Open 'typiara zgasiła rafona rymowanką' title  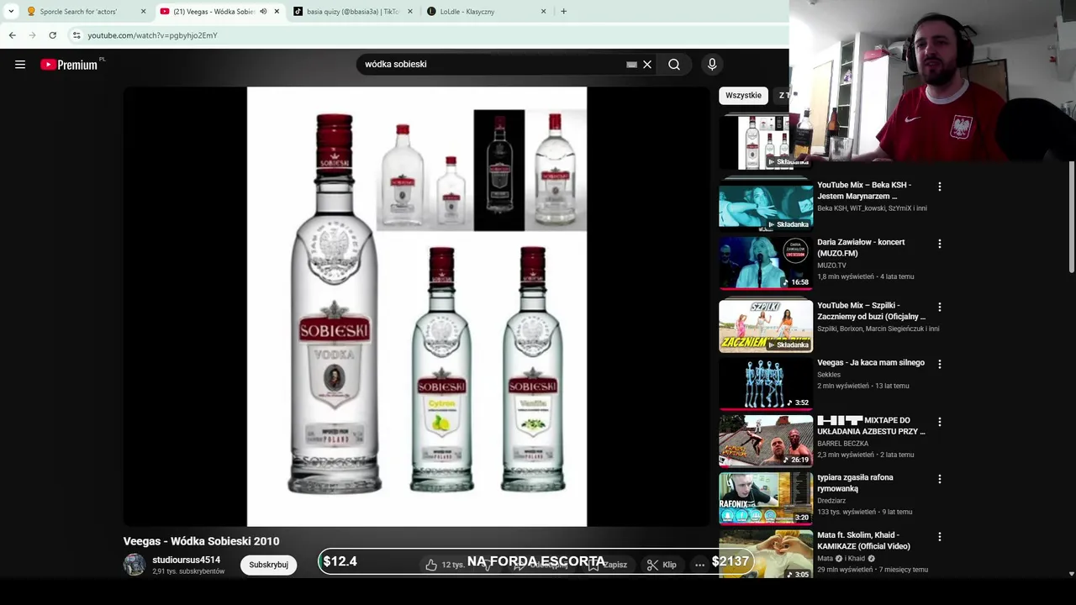(855, 483)
